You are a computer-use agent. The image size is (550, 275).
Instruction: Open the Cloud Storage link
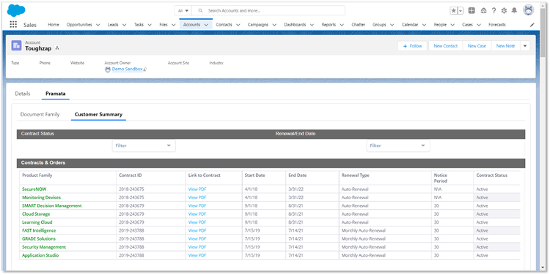pyautogui.click(x=36, y=214)
